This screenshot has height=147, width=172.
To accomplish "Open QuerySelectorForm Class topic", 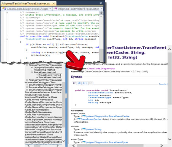I will (39, 134).
